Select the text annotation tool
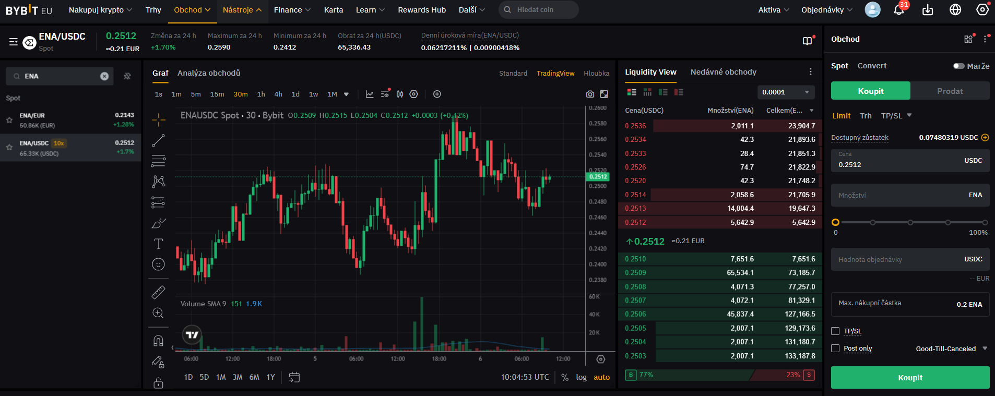The height and width of the screenshot is (396, 995). tap(158, 244)
